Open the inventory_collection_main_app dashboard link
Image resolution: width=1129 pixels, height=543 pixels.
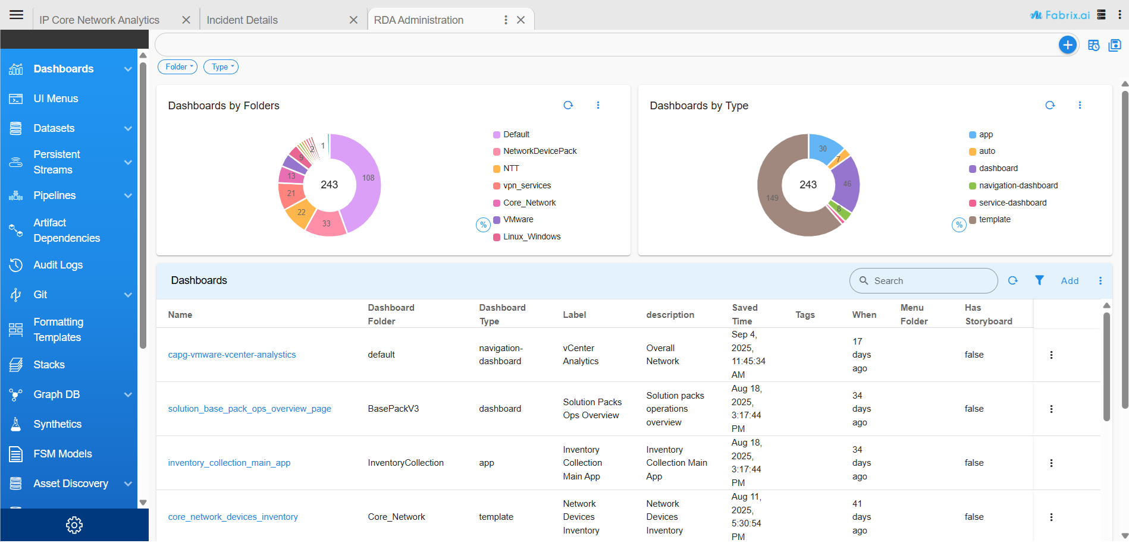click(229, 463)
